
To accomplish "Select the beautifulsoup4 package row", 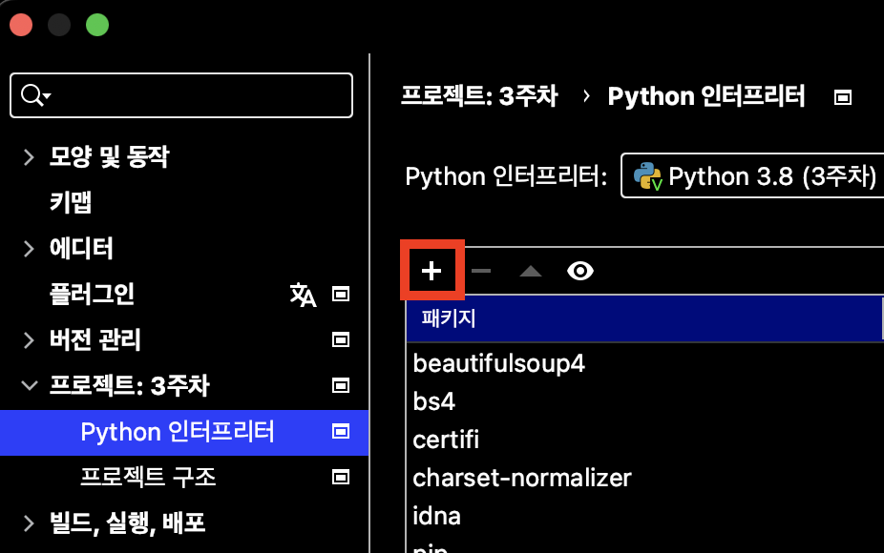I will [645, 363].
